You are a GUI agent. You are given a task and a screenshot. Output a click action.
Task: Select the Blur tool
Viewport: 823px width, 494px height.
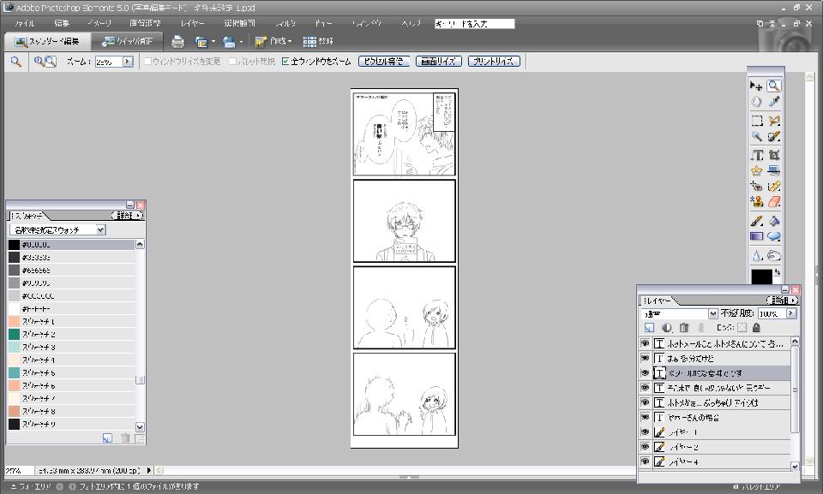[756, 255]
